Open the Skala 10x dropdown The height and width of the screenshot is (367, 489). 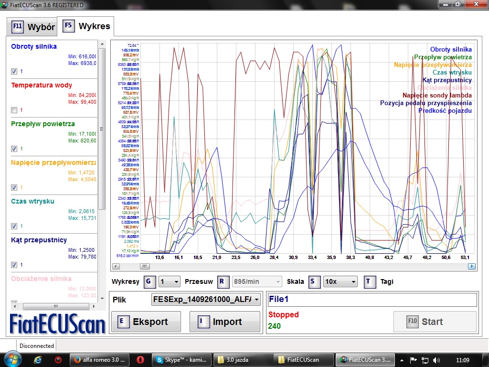point(340,281)
